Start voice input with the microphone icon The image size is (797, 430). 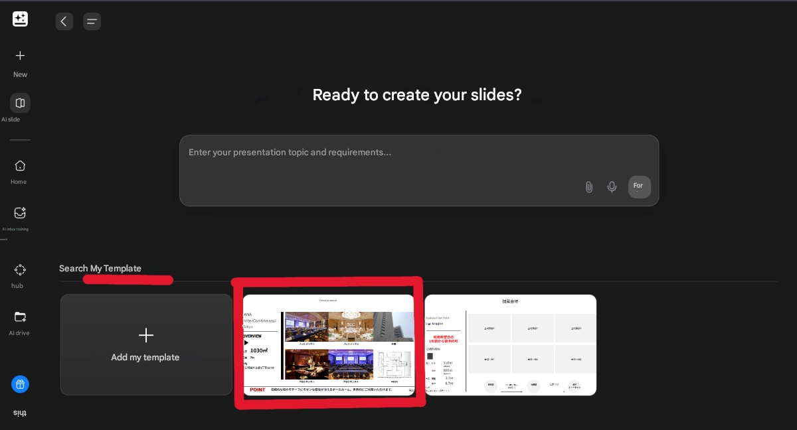pos(612,187)
